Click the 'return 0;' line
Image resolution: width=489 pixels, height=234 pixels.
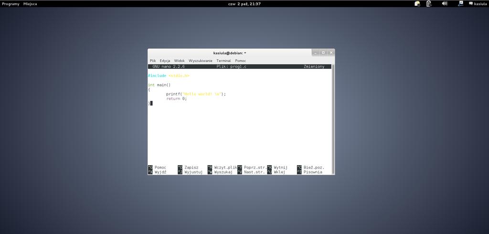(x=177, y=98)
